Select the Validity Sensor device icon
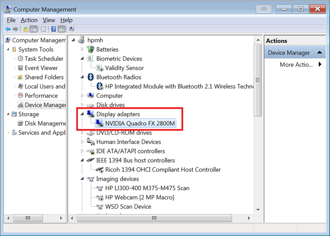This screenshot has width=330, height=236. coord(100,68)
